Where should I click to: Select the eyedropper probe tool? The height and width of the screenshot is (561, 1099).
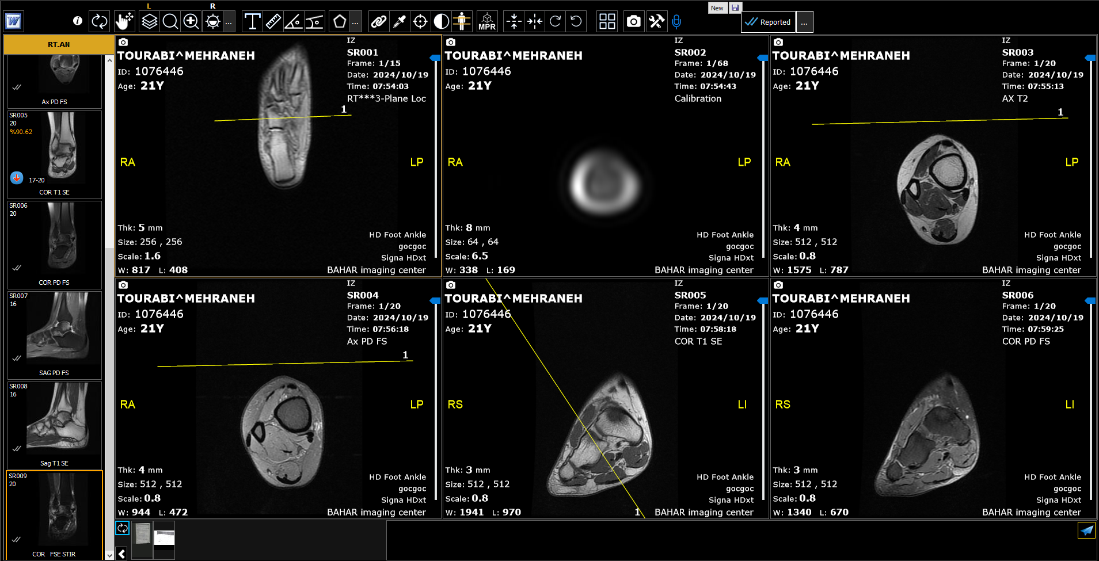[x=400, y=22]
